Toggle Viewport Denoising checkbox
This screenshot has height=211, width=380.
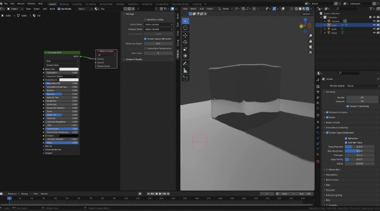pyautogui.click(x=348, y=106)
